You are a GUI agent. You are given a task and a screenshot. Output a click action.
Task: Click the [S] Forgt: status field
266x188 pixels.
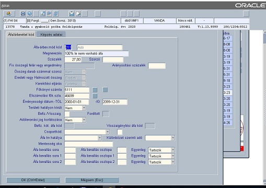[73, 20]
